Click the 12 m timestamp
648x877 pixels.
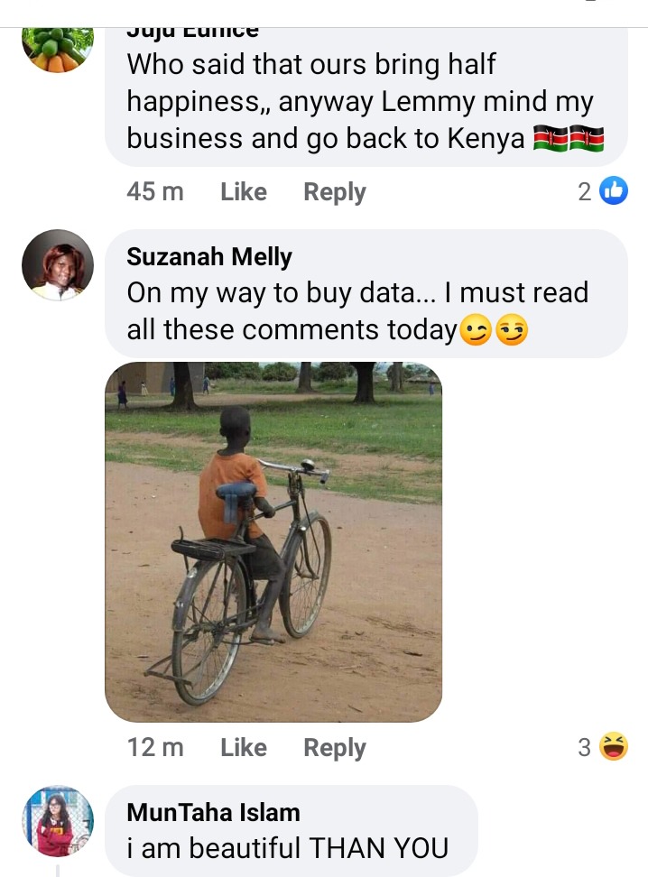[155, 747]
